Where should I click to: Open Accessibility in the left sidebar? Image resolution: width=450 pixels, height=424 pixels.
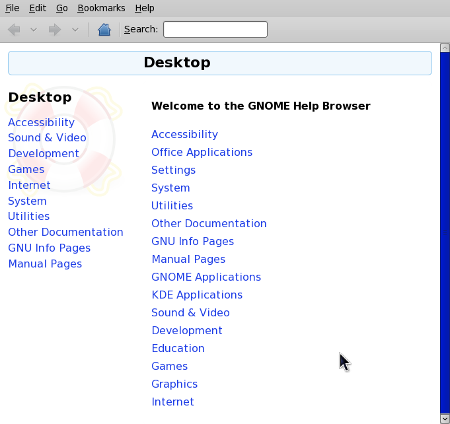click(42, 122)
